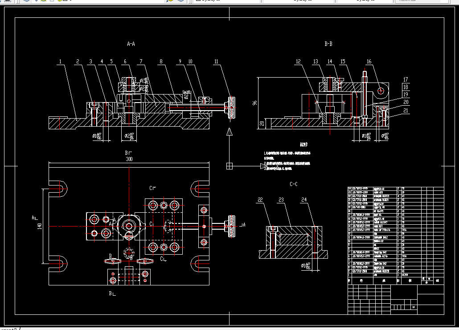Click part balloon number 22
Screen dimensions: 459x330
260,200
